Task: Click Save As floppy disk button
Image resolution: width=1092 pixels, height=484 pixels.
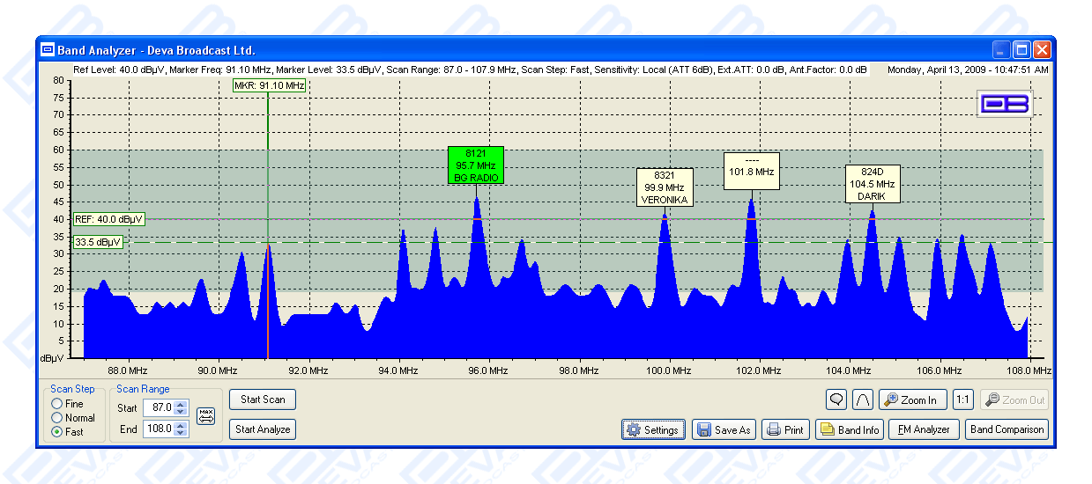Action: pyautogui.click(x=724, y=429)
